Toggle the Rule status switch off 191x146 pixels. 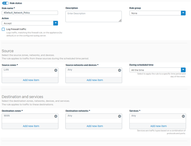5,3
